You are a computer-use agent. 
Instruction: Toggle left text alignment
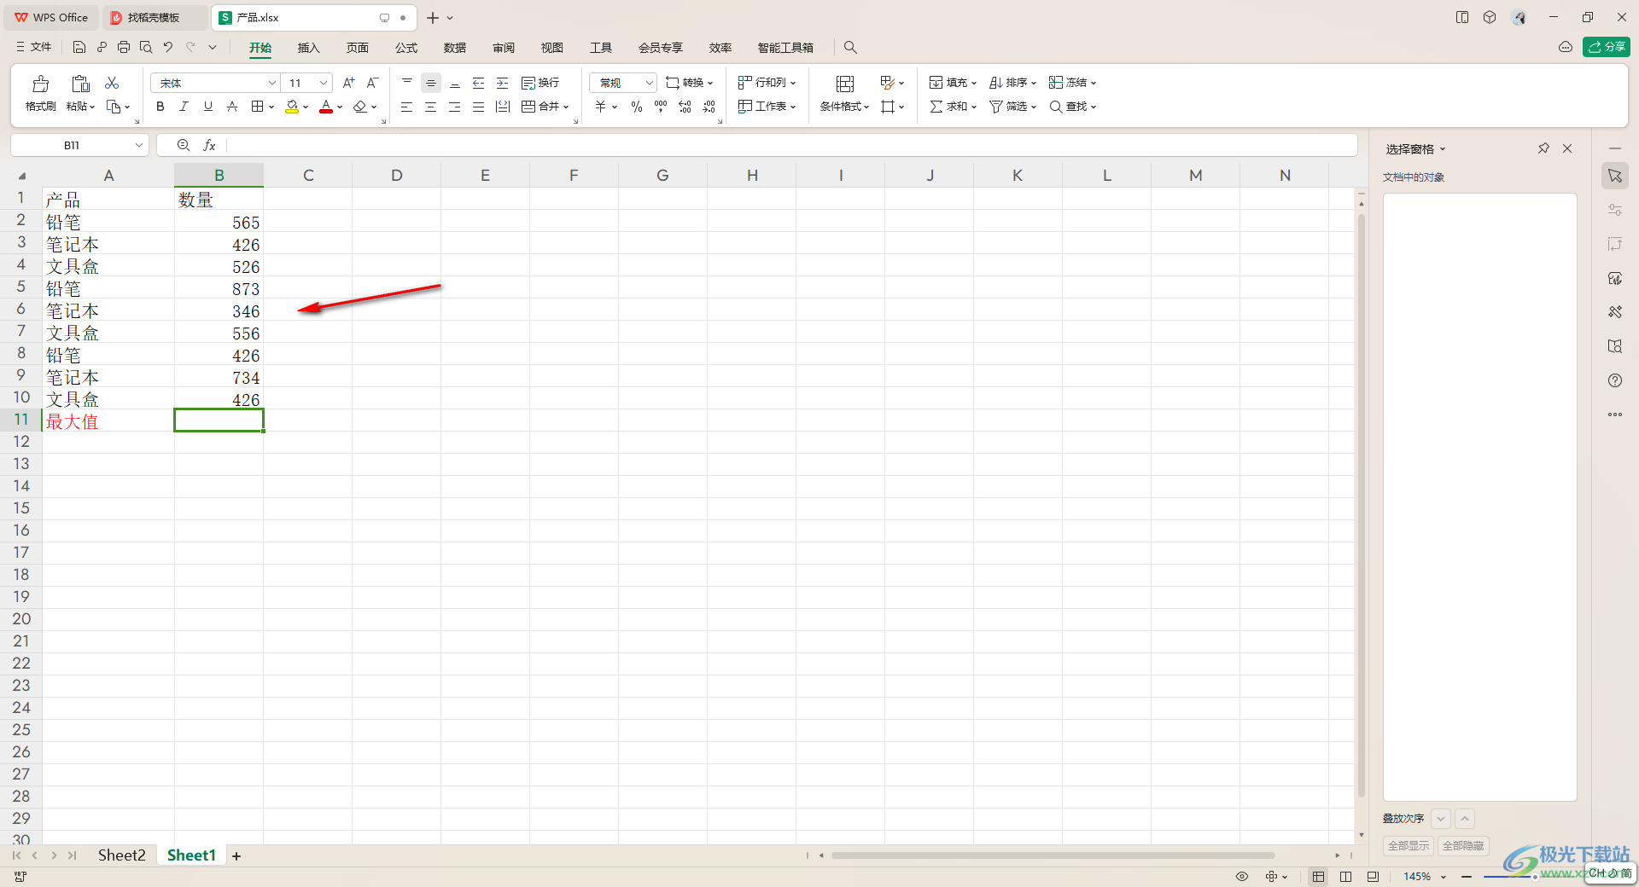[x=407, y=107]
